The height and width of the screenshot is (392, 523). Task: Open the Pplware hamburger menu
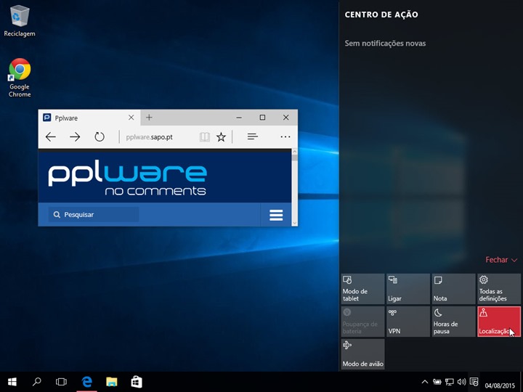pyautogui.click(x=276, y=215)
